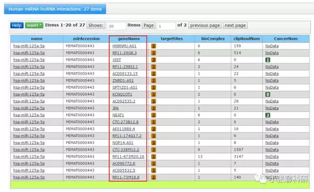Open the RP11-473M20.16 gene link
The width and height of the screenshot is (314, 192).
(x=128, y=157)
